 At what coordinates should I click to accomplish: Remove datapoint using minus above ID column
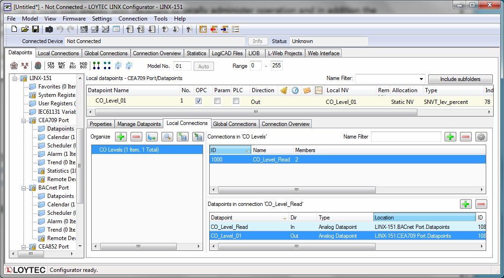481,204
